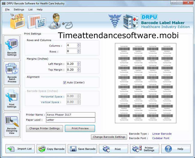This screenshot has width=195, height=158.
Task: Click the hospital building icon
Action: 131,21
